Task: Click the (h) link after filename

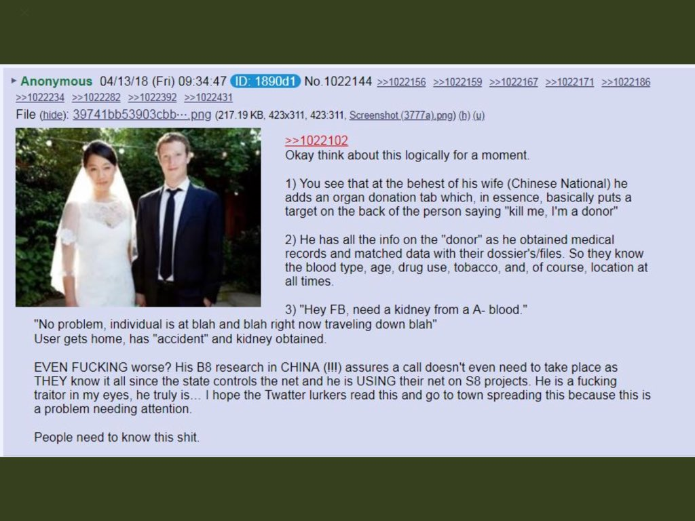Action: click(464, 115)
